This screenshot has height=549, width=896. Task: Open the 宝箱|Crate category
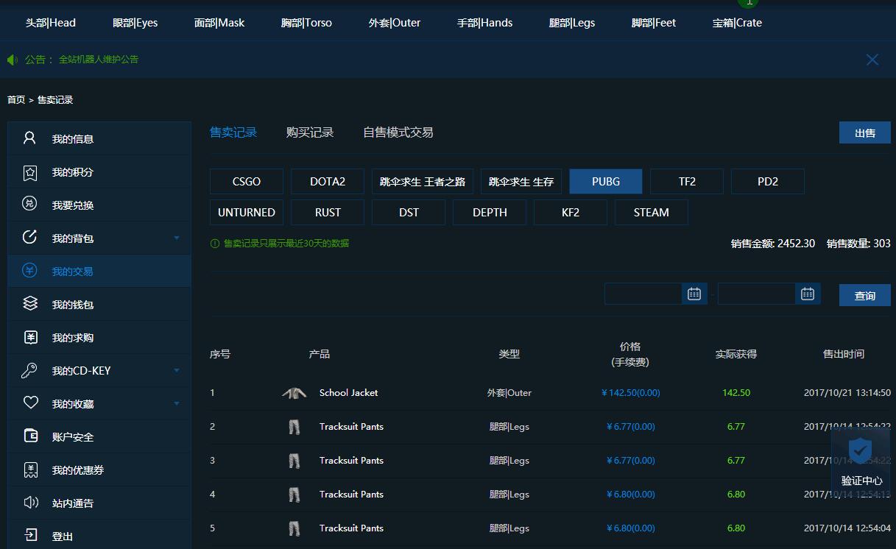737,23
